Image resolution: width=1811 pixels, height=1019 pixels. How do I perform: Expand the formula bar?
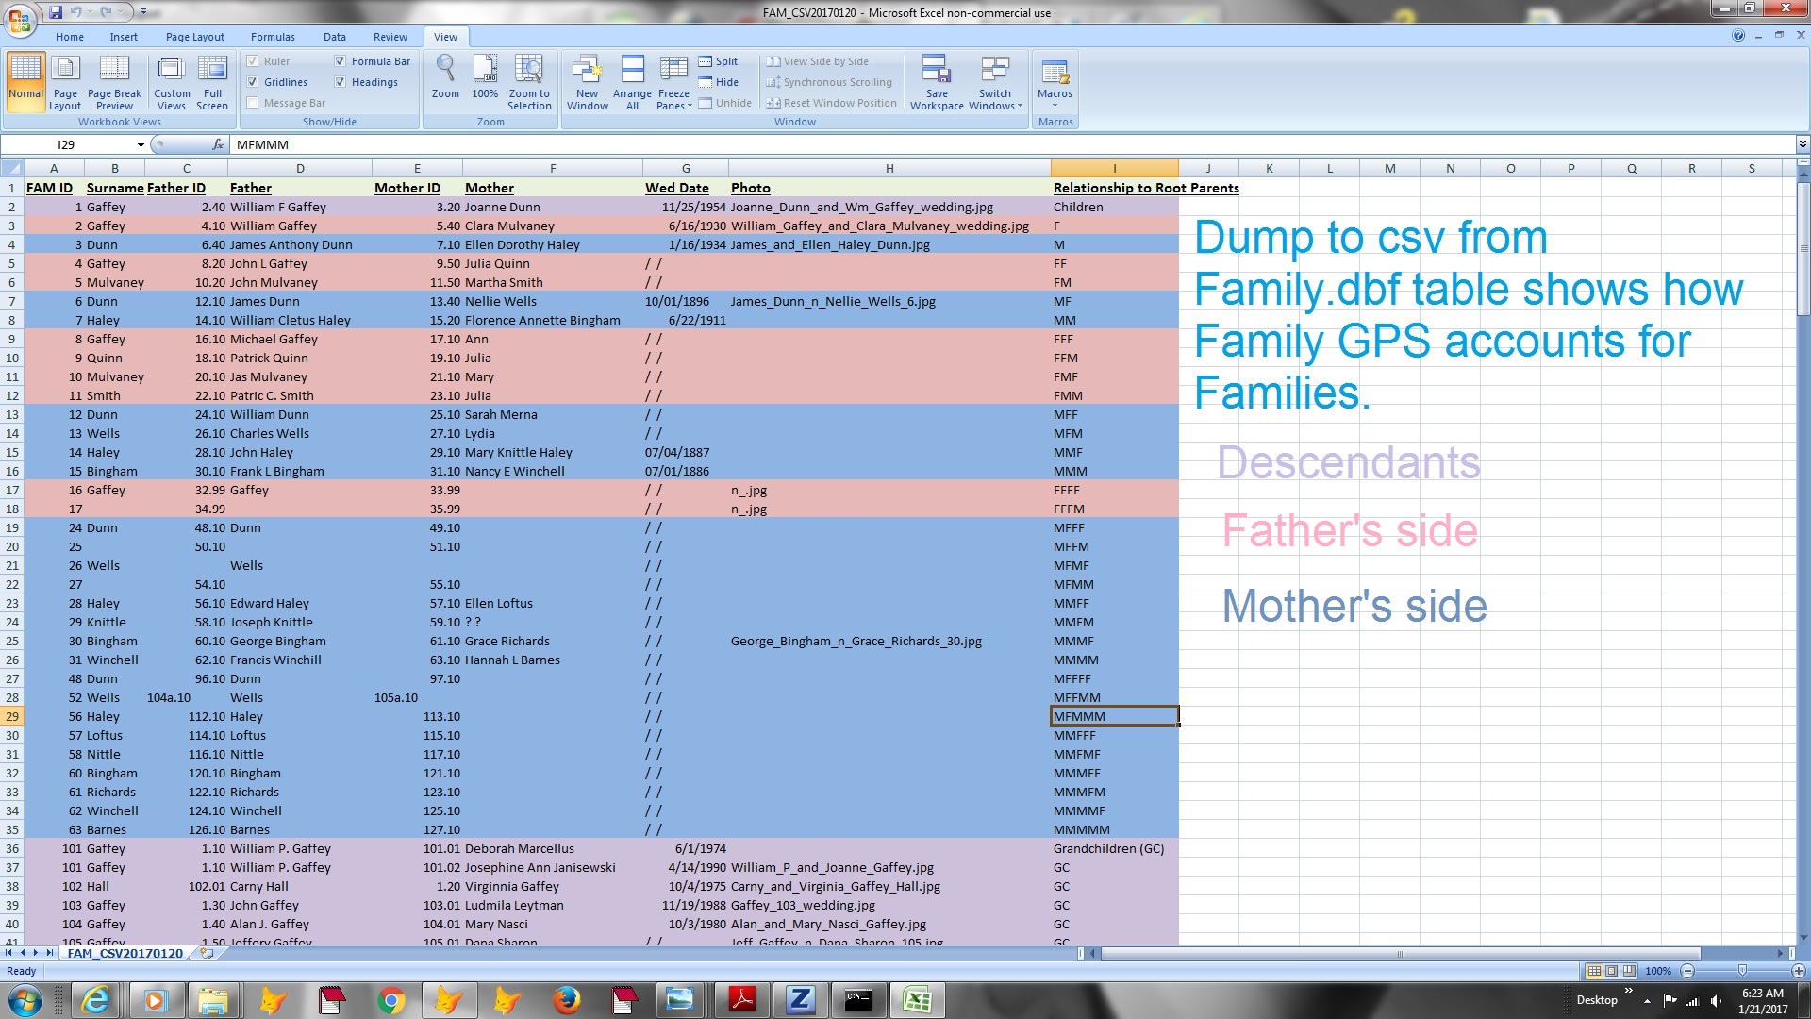pyautogui.click(x=1803, y=144)
